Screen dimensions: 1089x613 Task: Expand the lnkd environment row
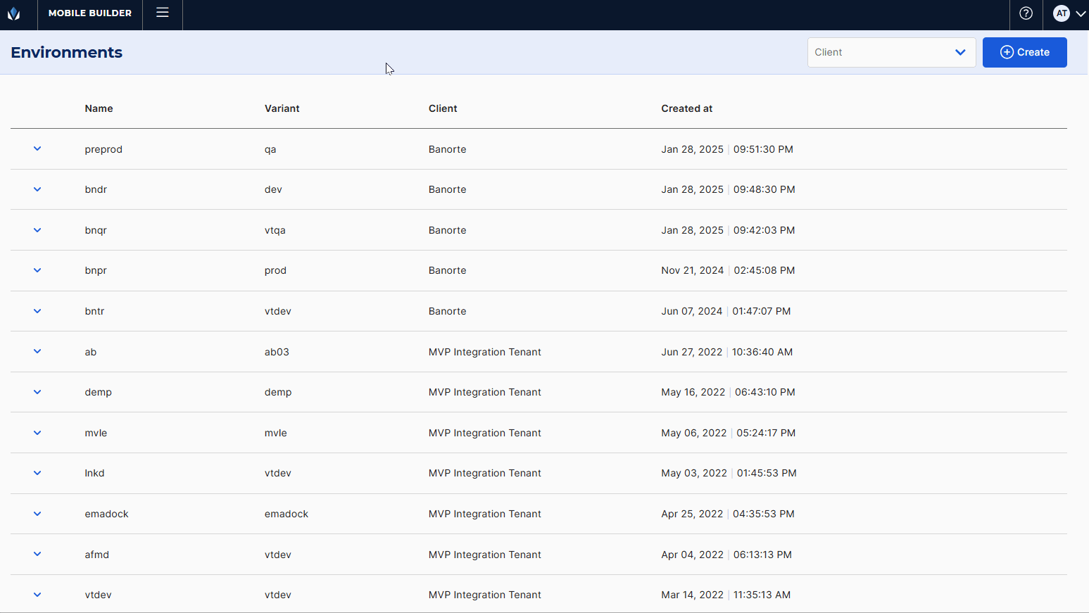tap(37, 473)
